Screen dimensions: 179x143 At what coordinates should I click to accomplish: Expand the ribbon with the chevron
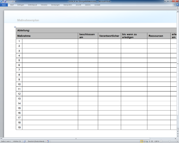click(174, 5)
